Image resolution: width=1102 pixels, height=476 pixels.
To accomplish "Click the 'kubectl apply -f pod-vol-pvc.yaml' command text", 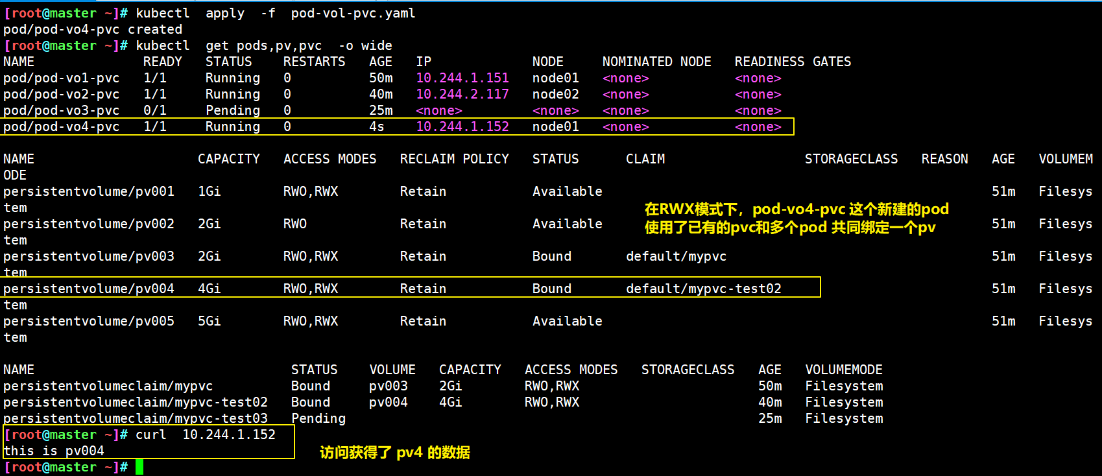I will coord(276,13).
